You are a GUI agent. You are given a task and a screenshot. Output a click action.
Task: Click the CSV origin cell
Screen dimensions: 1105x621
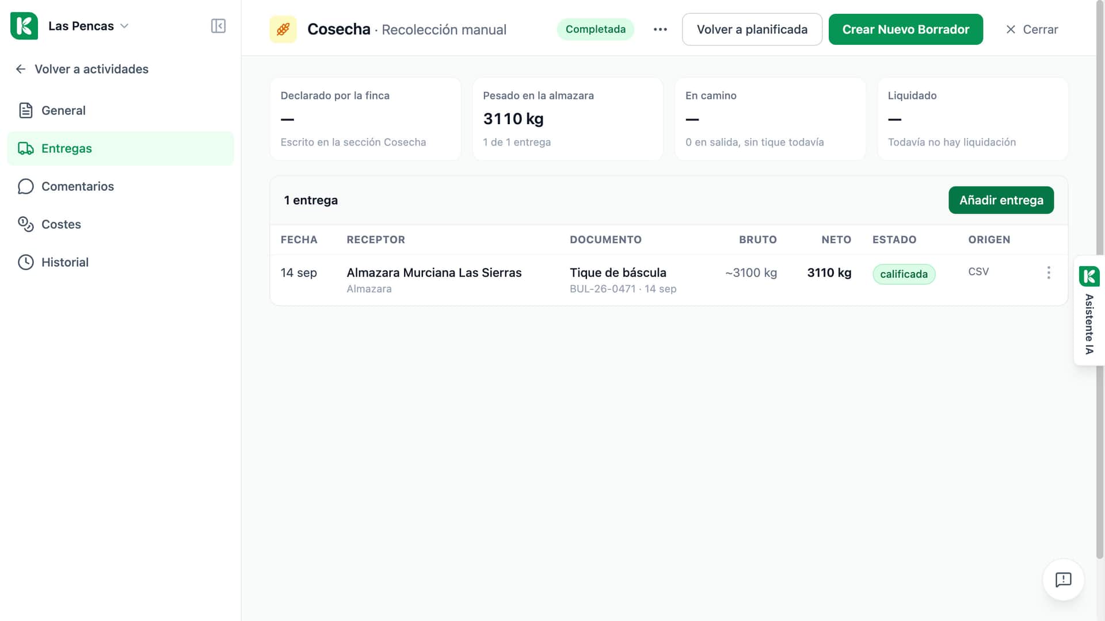[x=978, y=271]
